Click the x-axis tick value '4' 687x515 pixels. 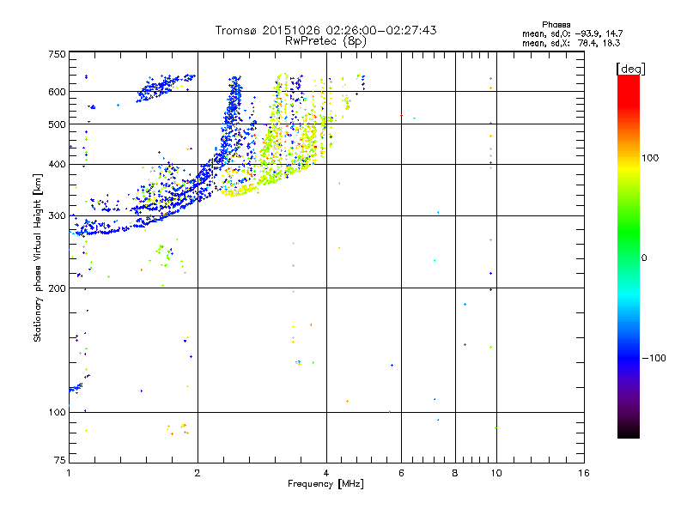(326, 473)
